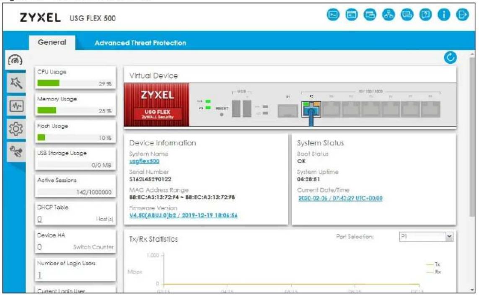Click the Memory Usage progress bar

click(x=75, y=110)
